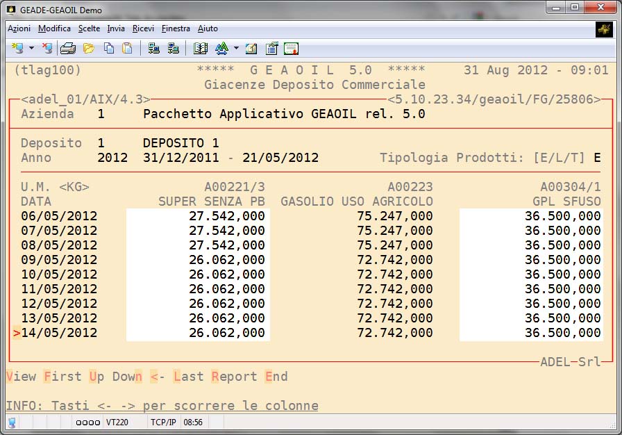Select the 14/05/2012 date row

(59, 333)
